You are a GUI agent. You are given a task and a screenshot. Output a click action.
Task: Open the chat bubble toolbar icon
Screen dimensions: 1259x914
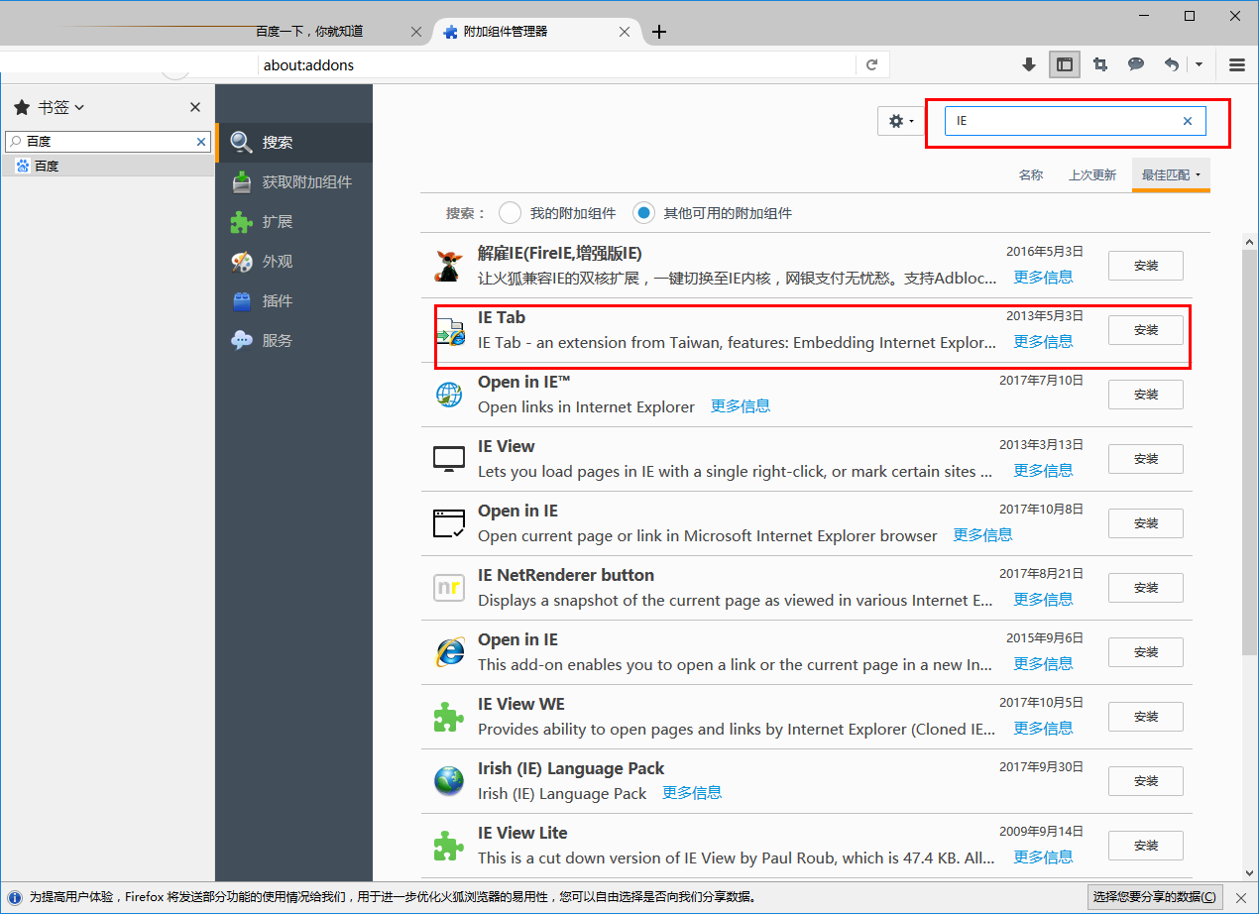coord(1136,64)
